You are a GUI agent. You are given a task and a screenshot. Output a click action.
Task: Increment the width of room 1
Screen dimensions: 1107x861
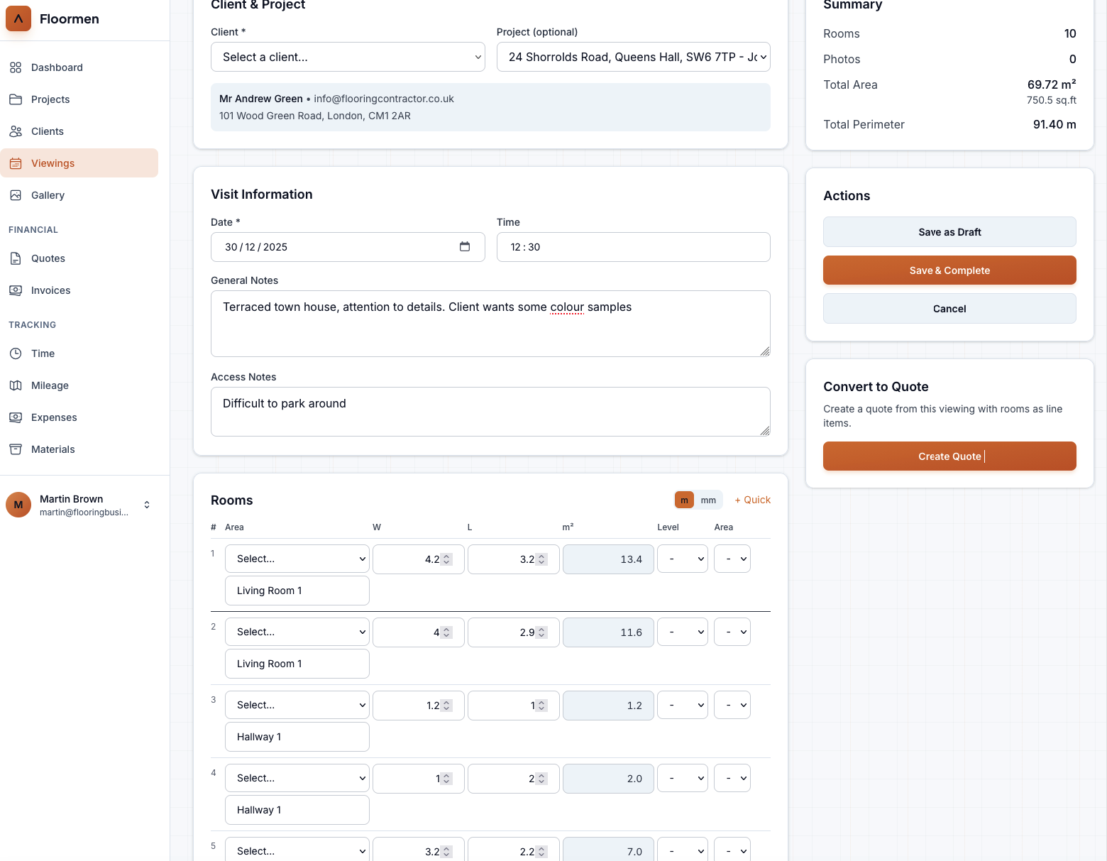pos(447,555)
